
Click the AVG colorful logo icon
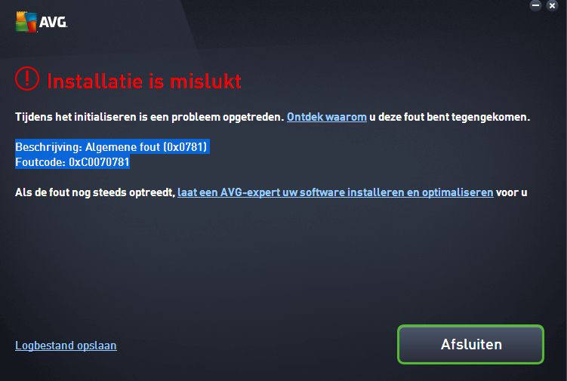(x=26, y=22)
